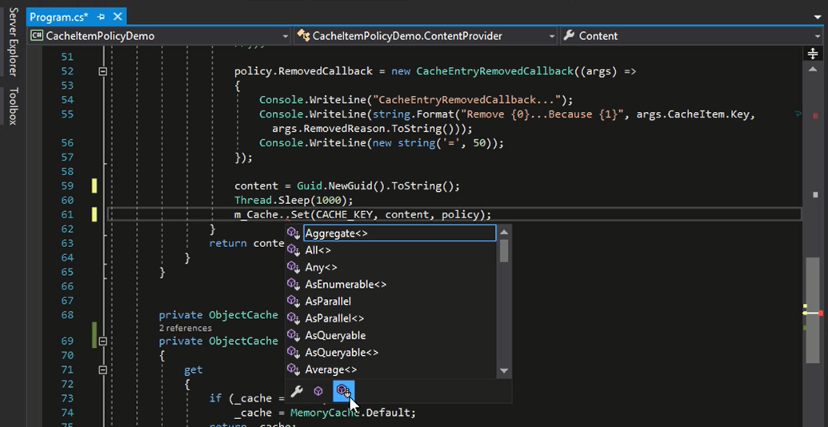Image resolution: width=828 pixels, height=427 pixels.
Task: Click the editor split window handle
Action: coord(813,54)
